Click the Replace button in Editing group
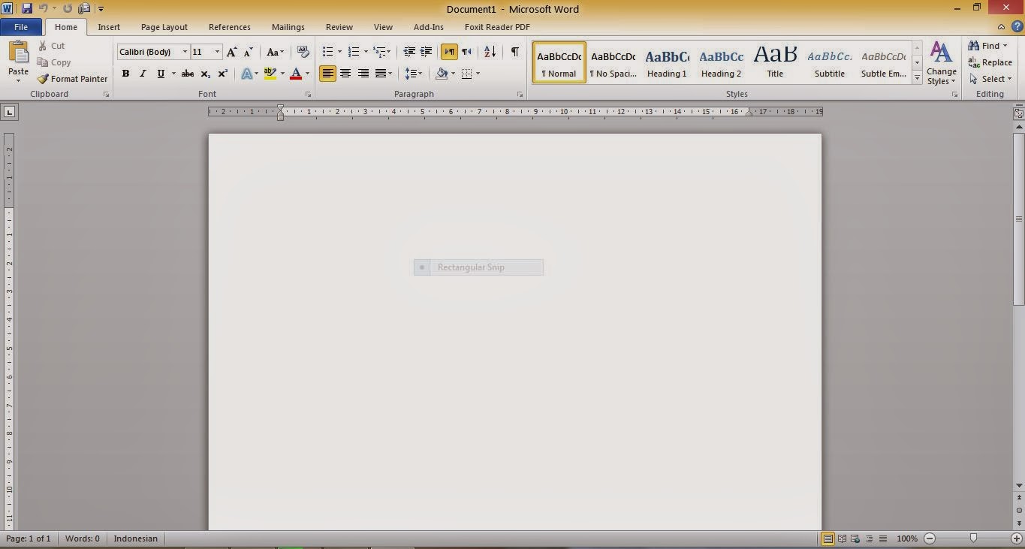The image size is (1025, 549). pyautogui.click(x=990, y=62)
